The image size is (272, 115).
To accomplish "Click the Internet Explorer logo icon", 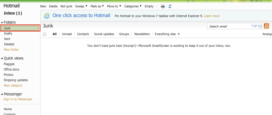I will 47,16.
